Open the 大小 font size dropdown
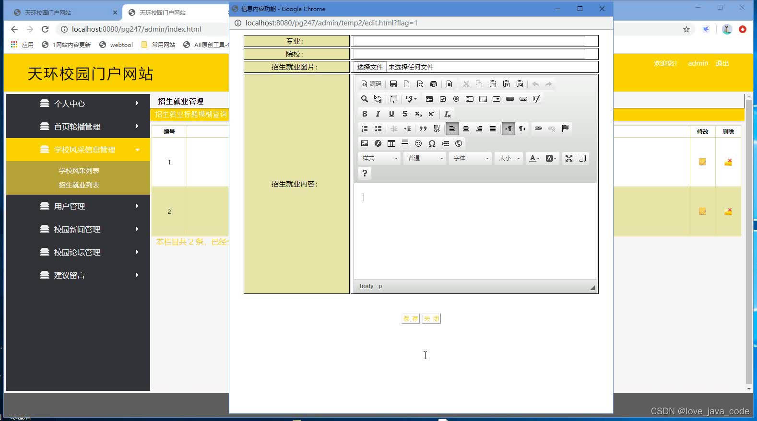The width and height of the screenshot is (757, 421). click(x=509, y=158)
